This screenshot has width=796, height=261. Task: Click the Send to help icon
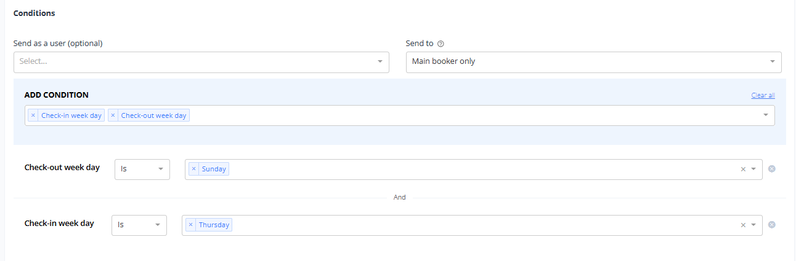click(441, 44)
